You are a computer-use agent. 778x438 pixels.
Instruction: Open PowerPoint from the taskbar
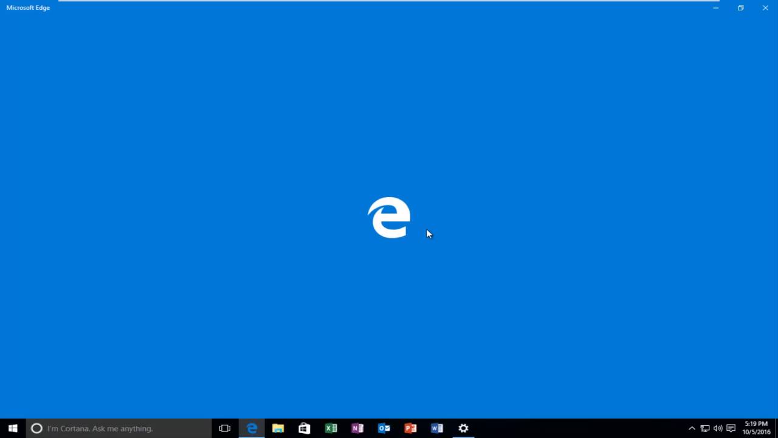[x=410, y=428]
